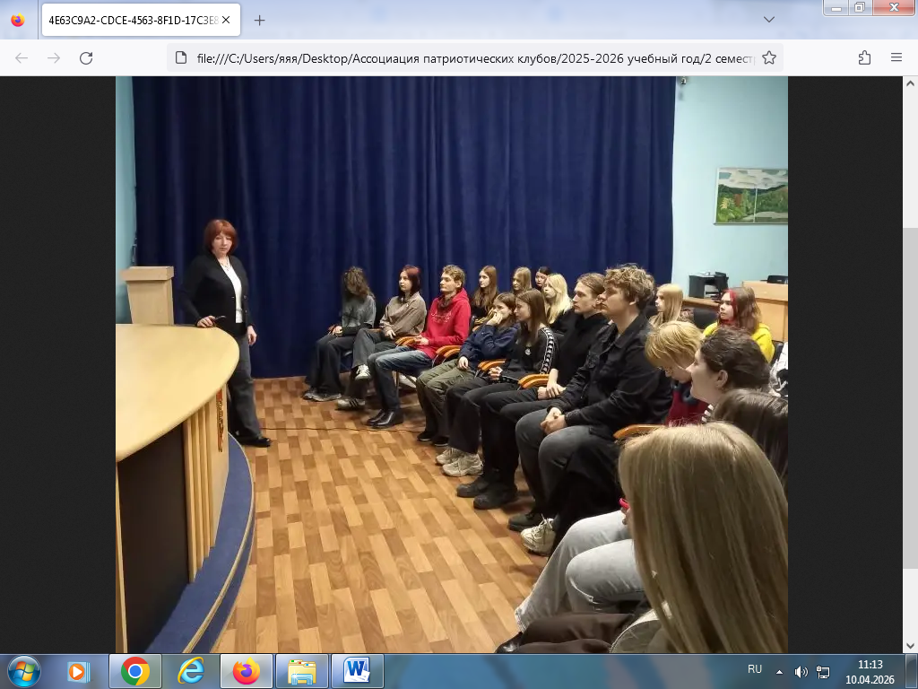This screenshot has width=918, height=689.
Task: Close the 4E63C9A2-CDCE tab
Action: 227,20
